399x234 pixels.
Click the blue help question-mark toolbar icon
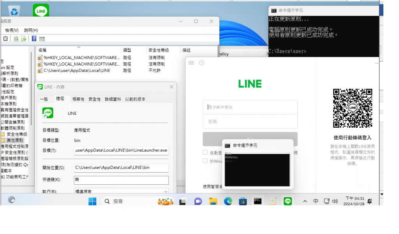[x=34, y=38]
